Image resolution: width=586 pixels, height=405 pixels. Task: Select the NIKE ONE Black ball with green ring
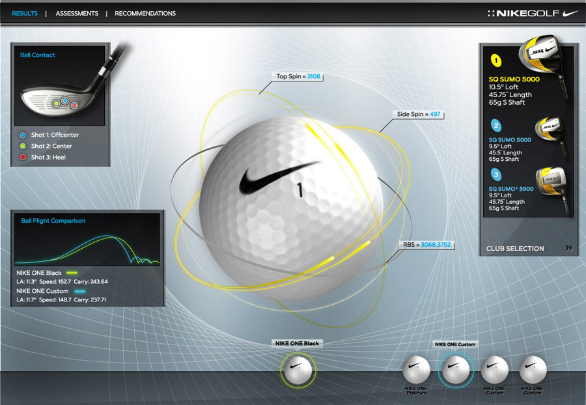pos(298,370)
